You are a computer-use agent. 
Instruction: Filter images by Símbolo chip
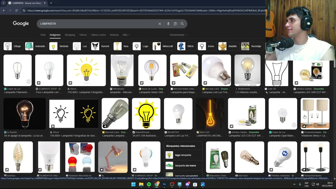[x=60, y=46]
